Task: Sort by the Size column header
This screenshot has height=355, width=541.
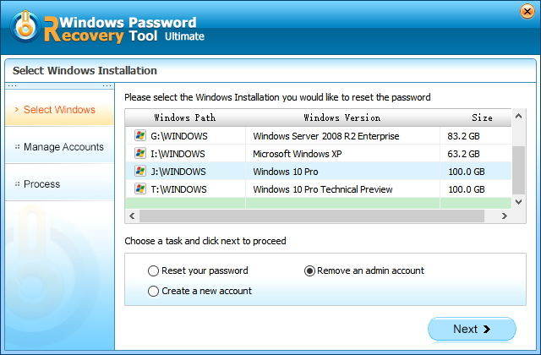Action: [x=475, y=117]
